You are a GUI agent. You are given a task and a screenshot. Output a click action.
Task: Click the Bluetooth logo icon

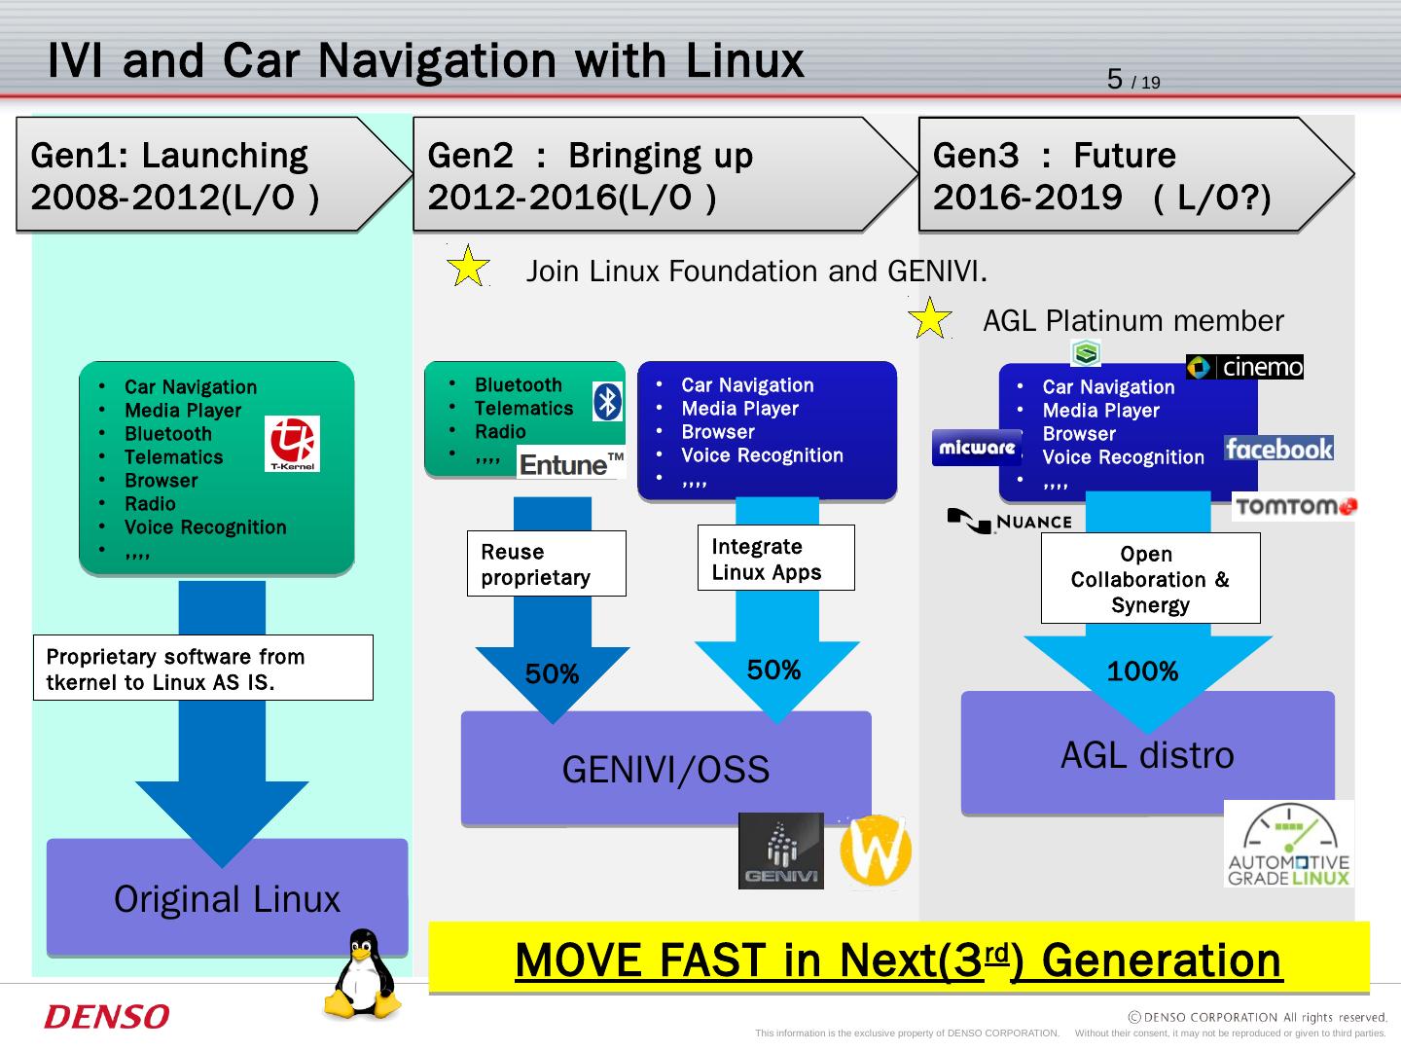(608, 401)
